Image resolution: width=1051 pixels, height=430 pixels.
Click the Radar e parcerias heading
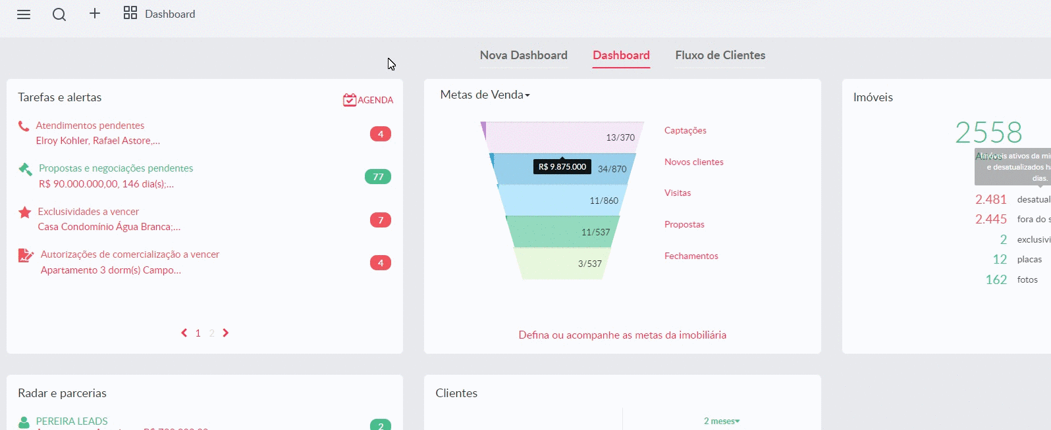(62, 393)
